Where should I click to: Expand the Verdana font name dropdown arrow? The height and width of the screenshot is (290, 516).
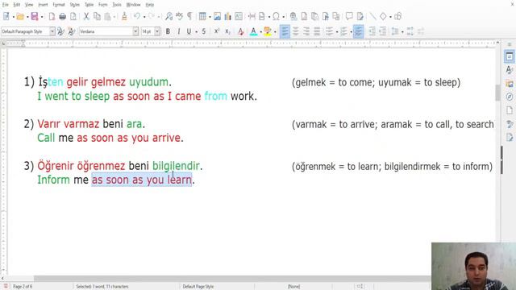point(135,31)
